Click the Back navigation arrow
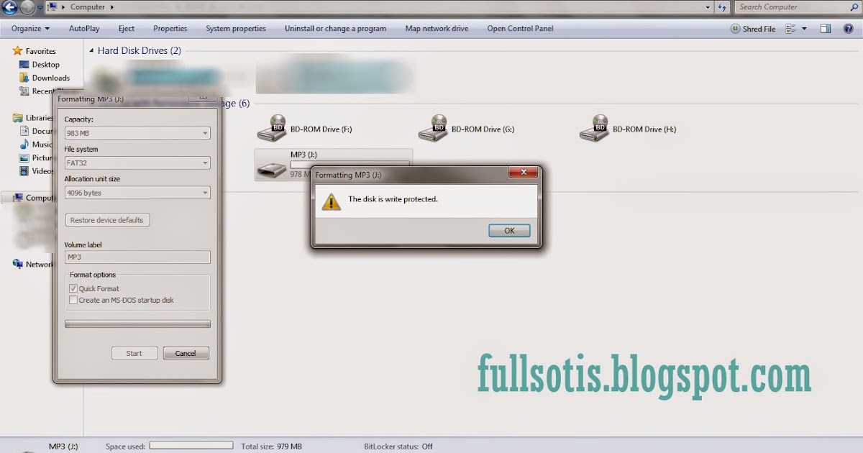Screen dimensions: 863x453 tap(9, 8)
